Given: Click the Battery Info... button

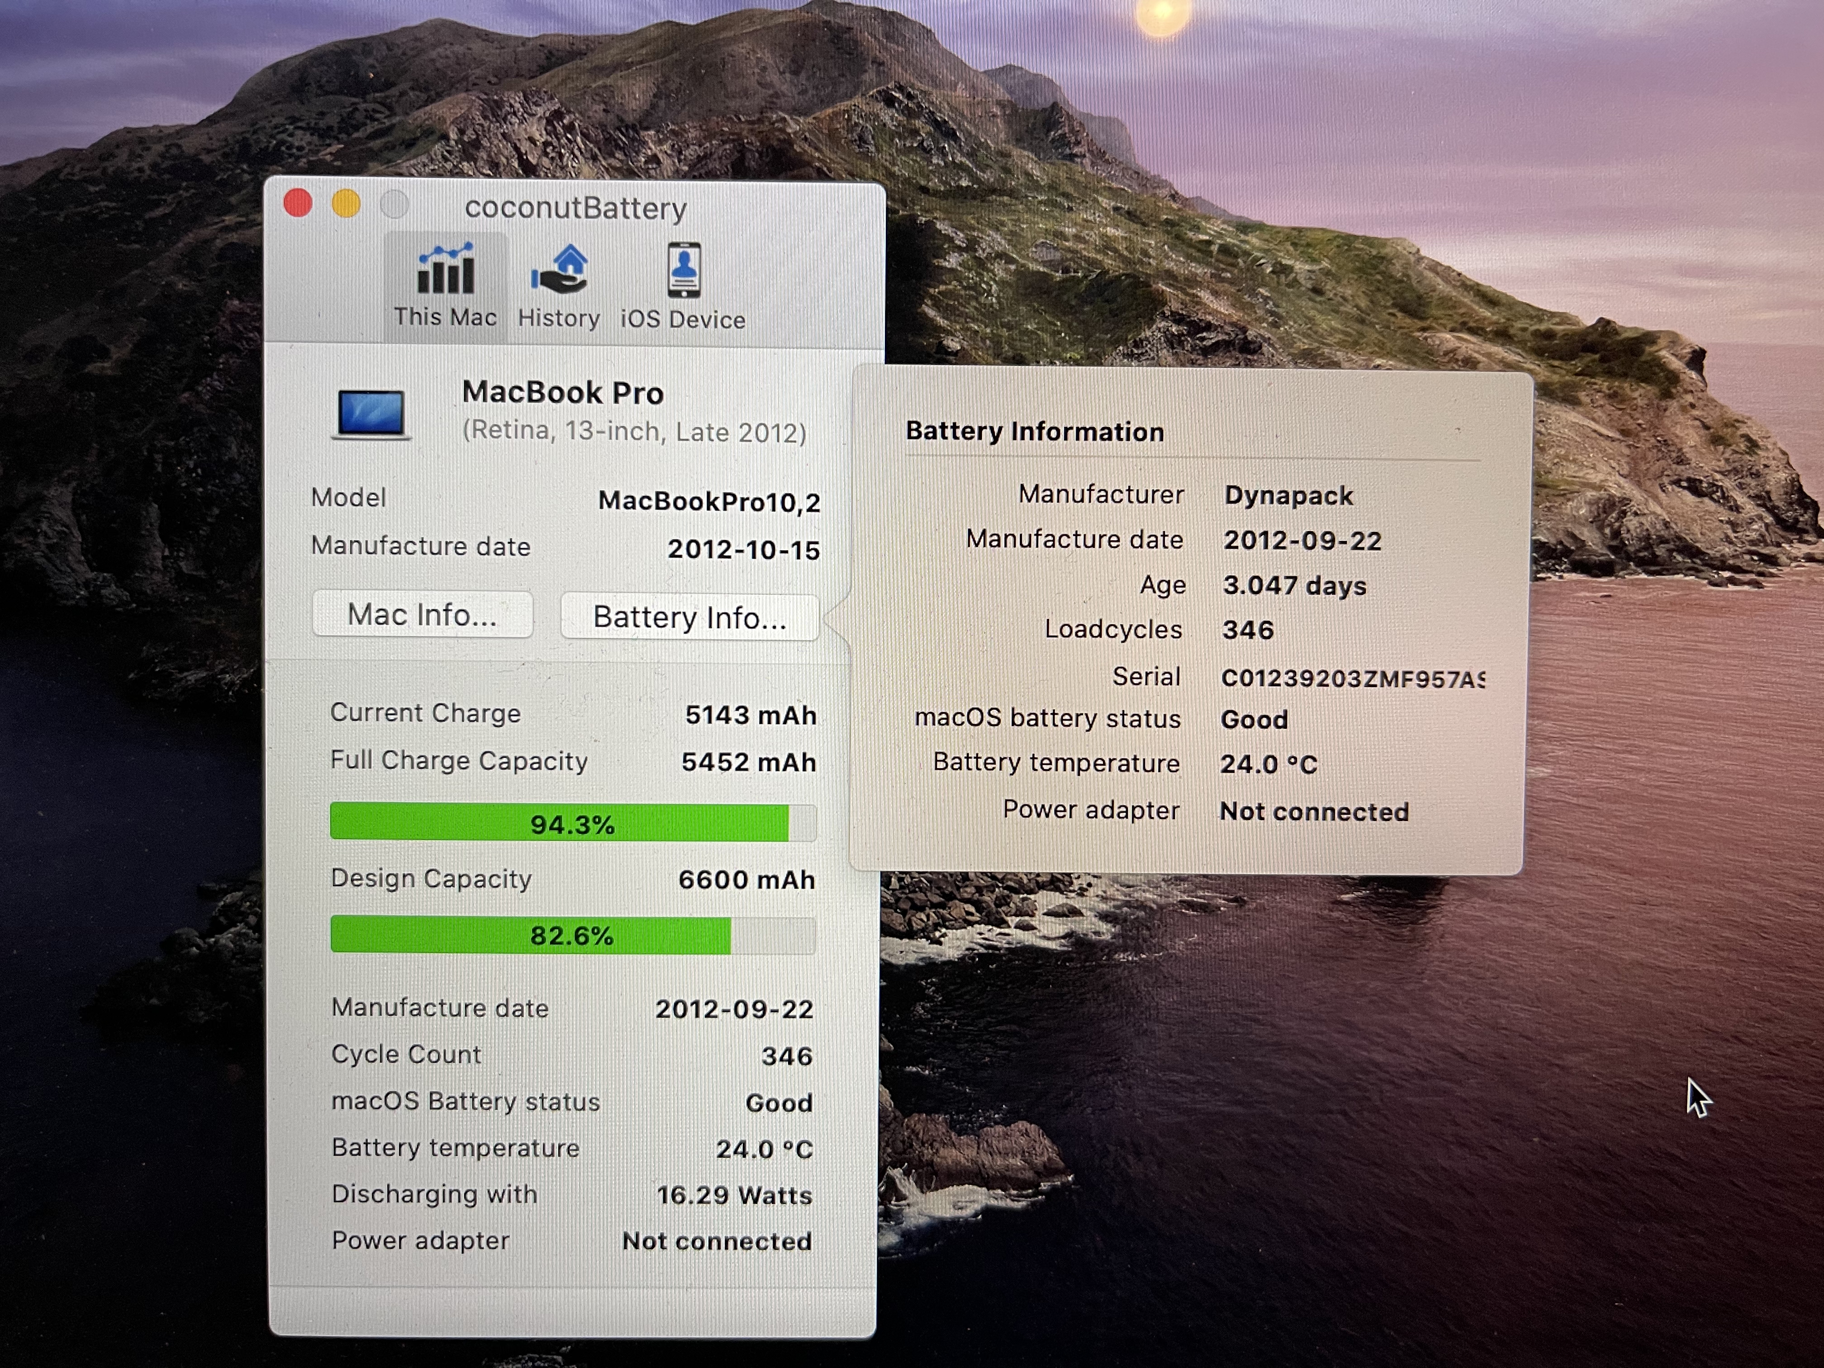Looking at the screenshot, I should pyautogui.click(x=689, y=617).
